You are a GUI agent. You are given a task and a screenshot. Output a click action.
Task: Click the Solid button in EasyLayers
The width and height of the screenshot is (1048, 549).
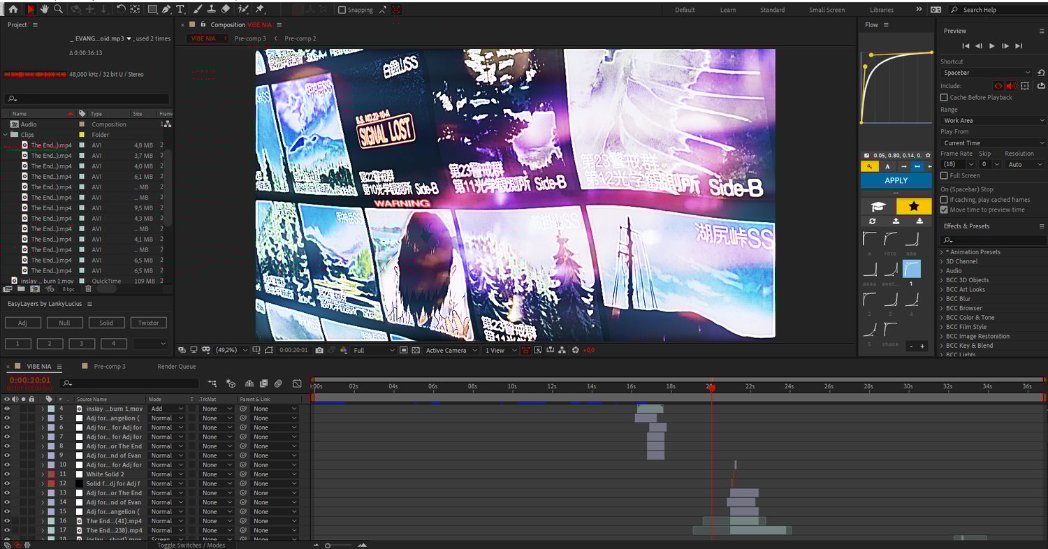point(106,323)
